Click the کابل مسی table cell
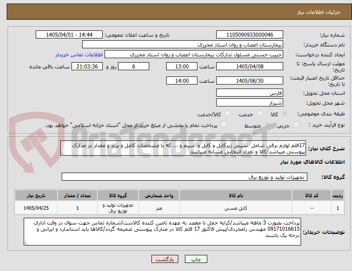Screen dimensions: 352x271 (x=236, y=208)
